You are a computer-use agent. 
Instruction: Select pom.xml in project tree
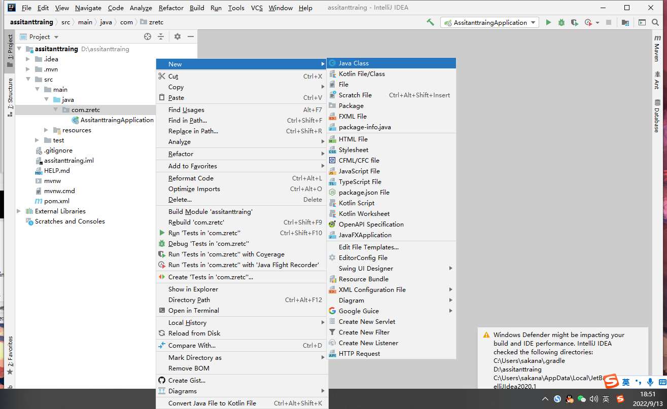[x=52, y=201]
